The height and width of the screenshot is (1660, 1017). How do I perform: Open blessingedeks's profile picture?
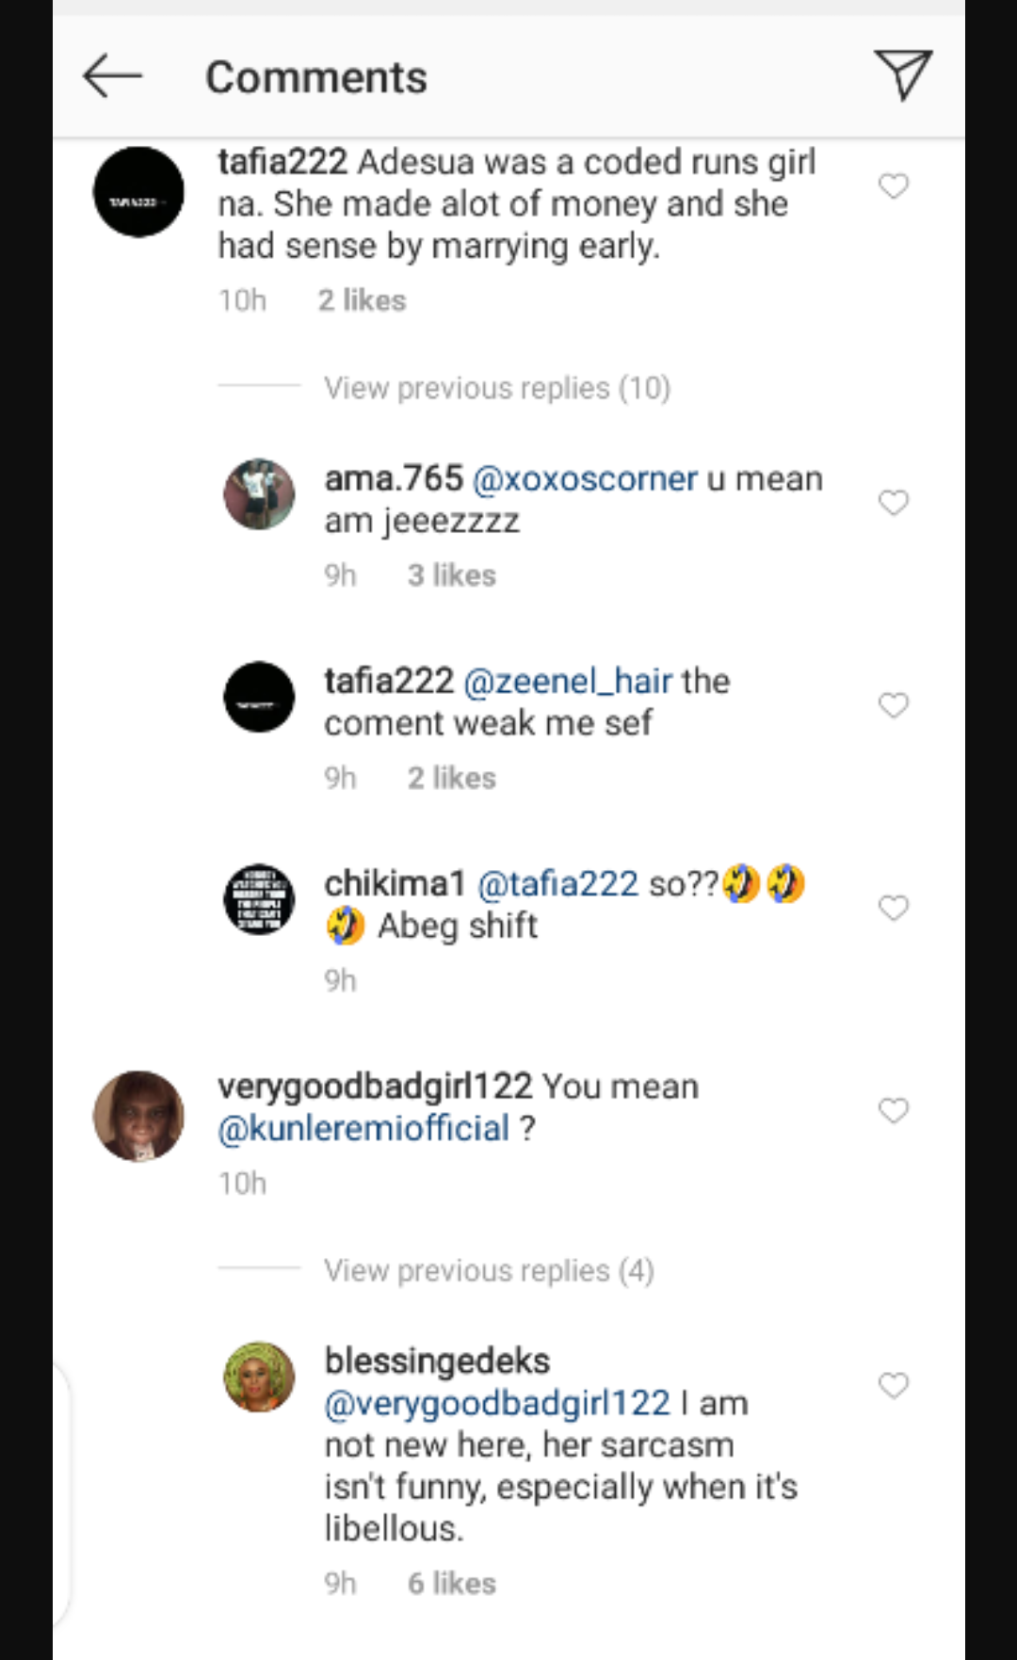[259, 1377]
